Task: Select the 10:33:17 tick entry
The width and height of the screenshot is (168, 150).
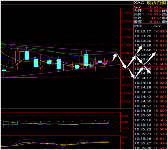Action: [x=151, y=31]
